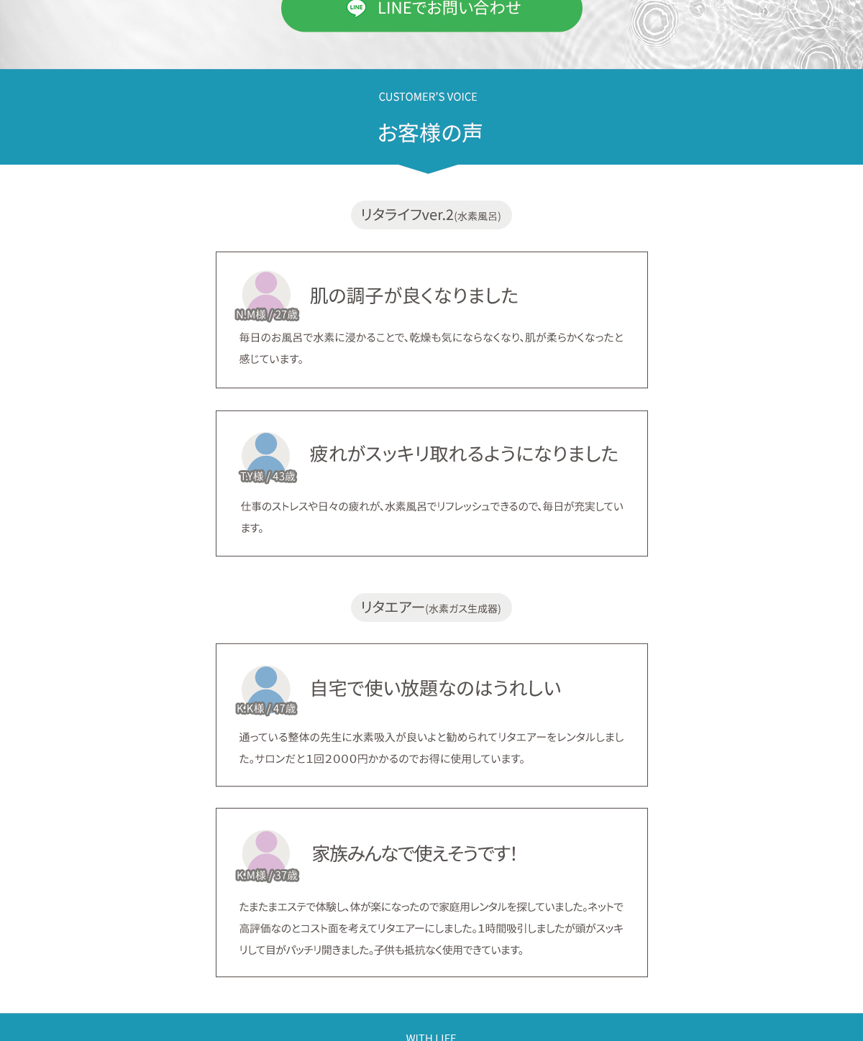Select the リタエアー (水素ガス生成器) category pill
Viewport: 863px width, 1041px height.
click(x=431, y=607)
